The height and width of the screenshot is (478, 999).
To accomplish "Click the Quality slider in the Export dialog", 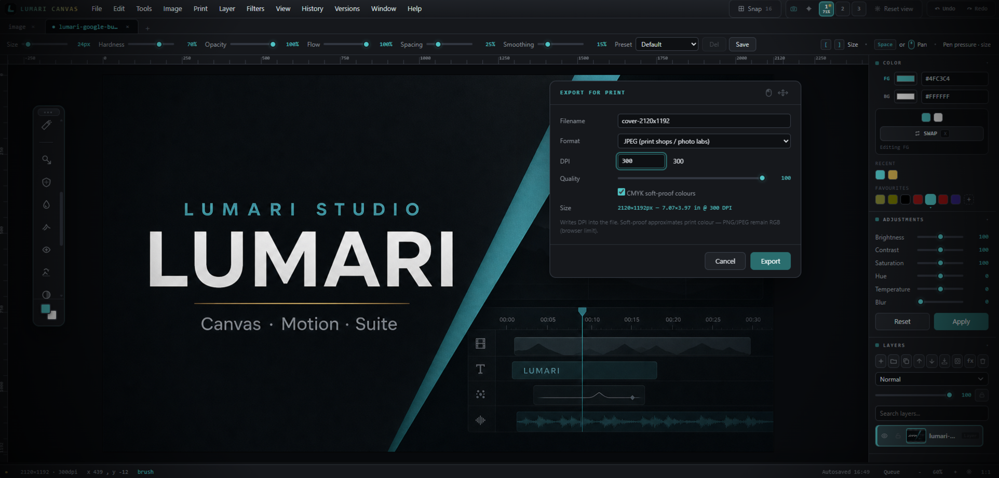I will [x=691, y=178].
